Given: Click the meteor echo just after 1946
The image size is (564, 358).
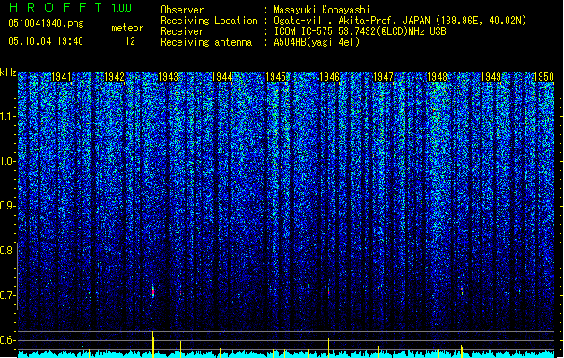Looking at the screenshot, I should coord(329,292).
